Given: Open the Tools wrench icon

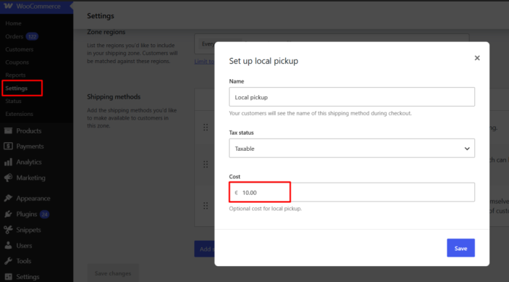Looking at the screenshot, I should [x=8, y=261].
